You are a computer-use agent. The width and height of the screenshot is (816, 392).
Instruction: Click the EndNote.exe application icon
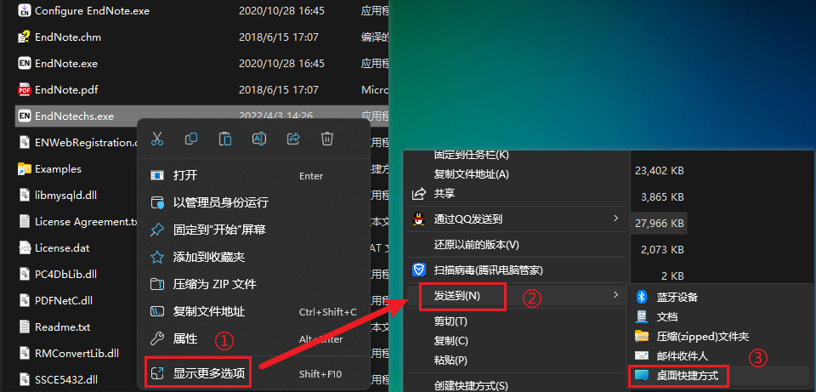(24, 64)
